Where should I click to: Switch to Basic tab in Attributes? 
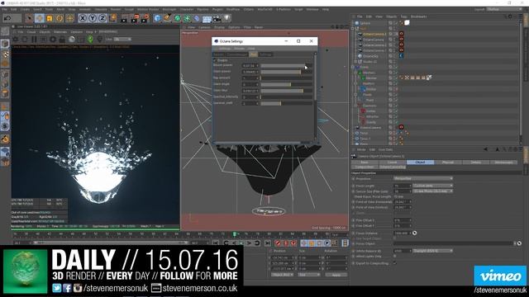365,163
